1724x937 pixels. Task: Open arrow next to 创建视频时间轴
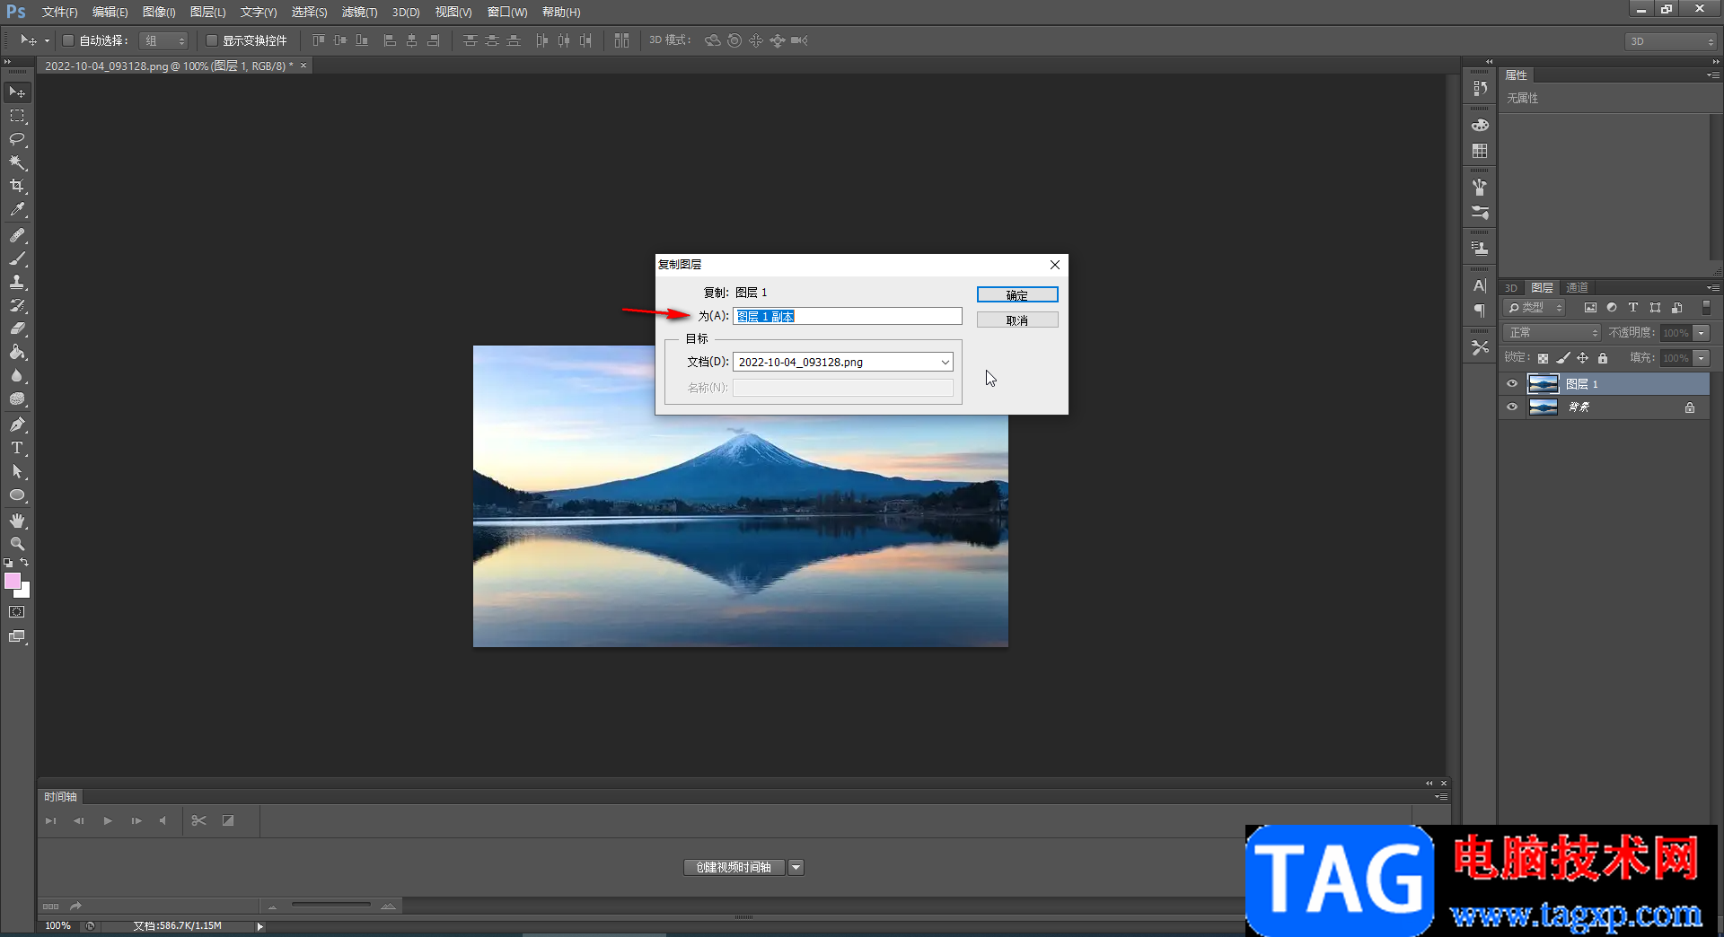pyautogui.click(x=796, y=867)
